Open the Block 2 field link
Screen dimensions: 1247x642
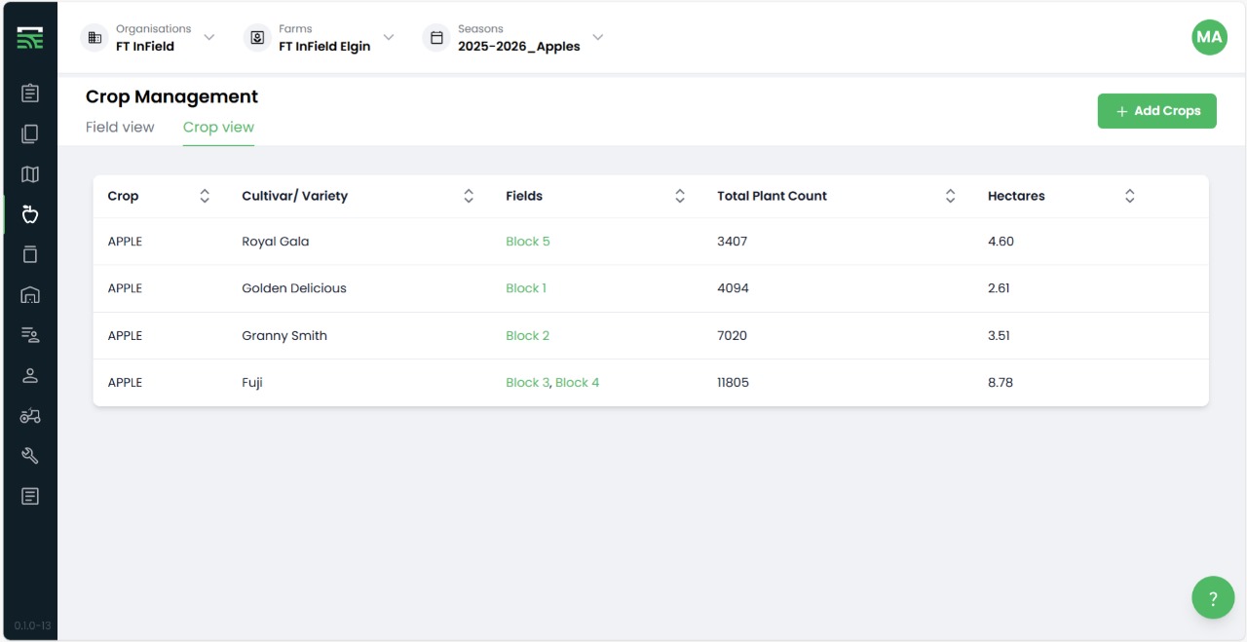pyautogui.click(x=528, y=336)
